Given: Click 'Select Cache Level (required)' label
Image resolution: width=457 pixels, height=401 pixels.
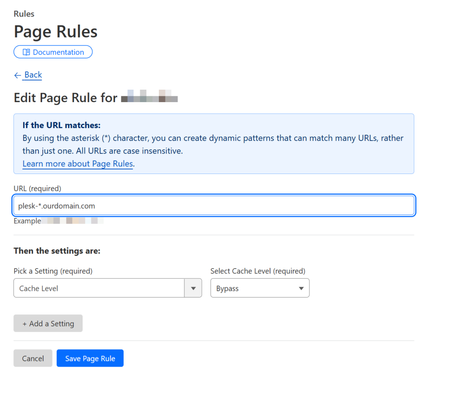Looking at the screenshot, I should click(258, 271).
